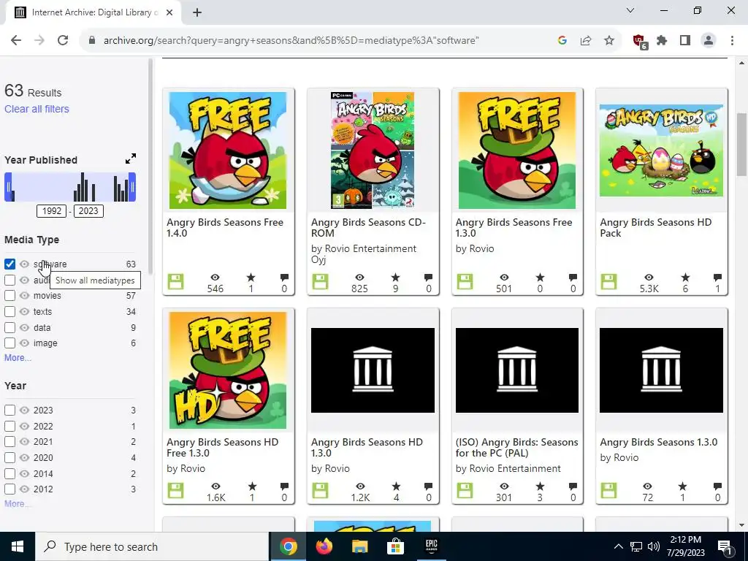Open Angry Birds Seasons CD-ROM cover thumbnail
Viewport: 748px width, 561px height.
coord(373,150)
